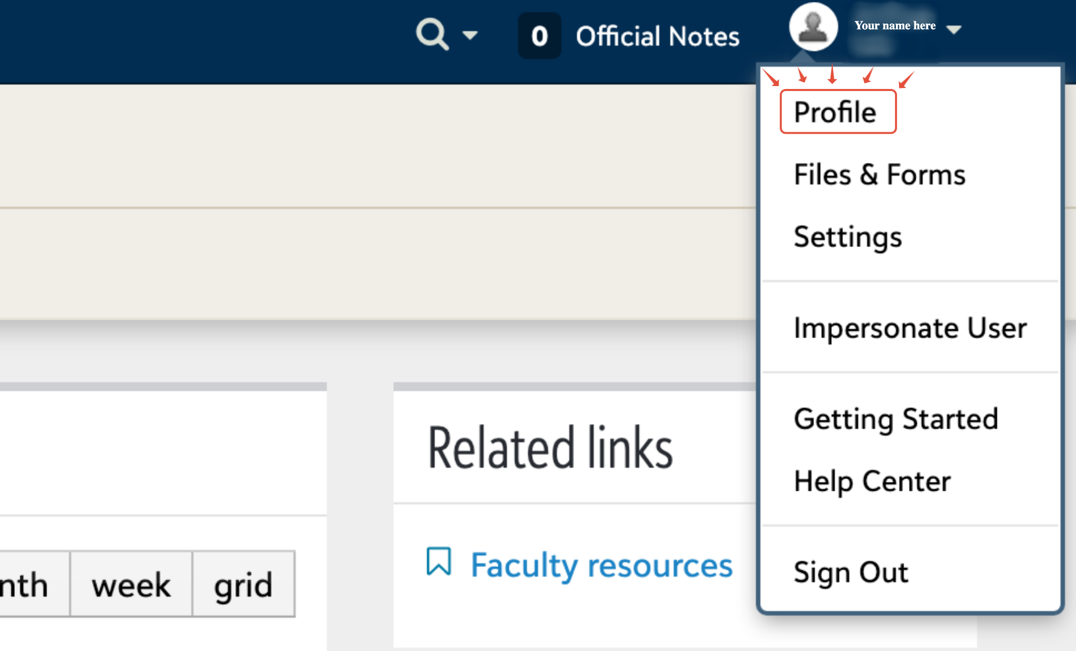Click the Official Notes count badge

(x=539, y=36)
